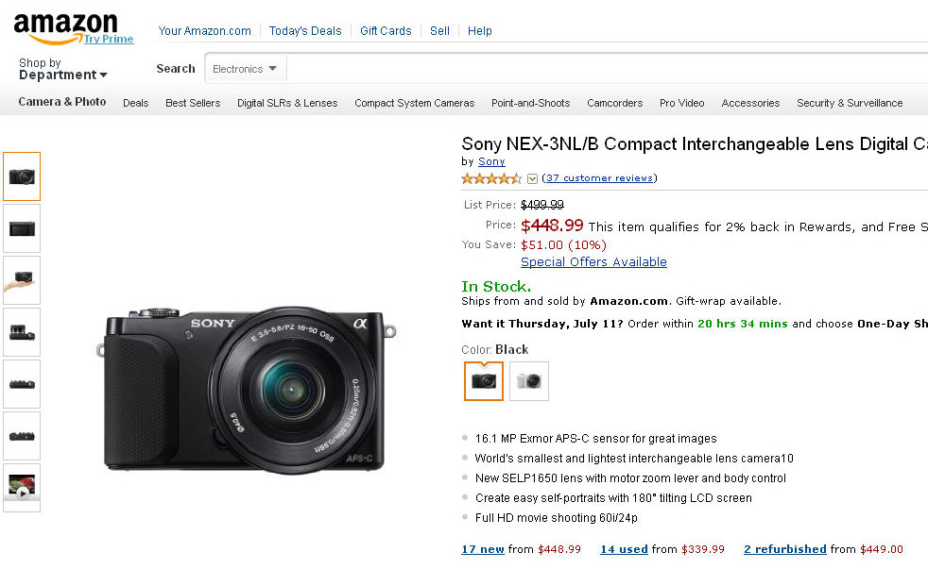Open the 37 customer reviews link

coord(599,178)
